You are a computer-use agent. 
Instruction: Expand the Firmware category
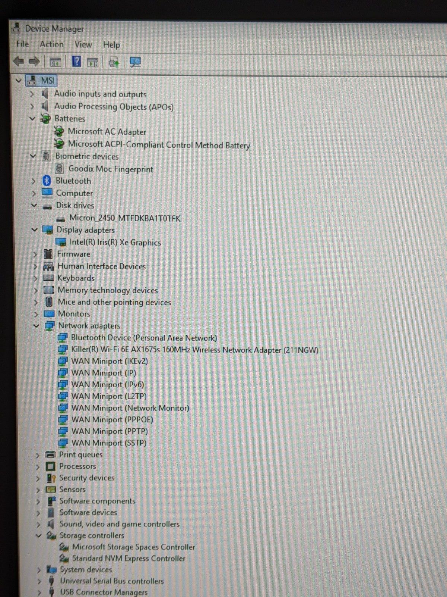(x=35, y=255)
